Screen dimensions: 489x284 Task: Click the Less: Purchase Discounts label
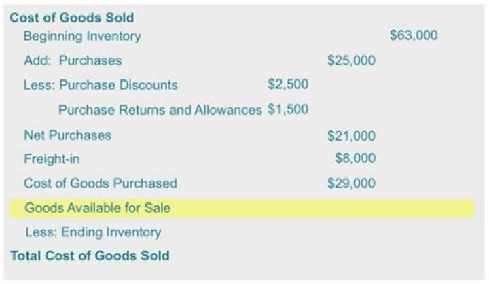click(x=101, y=85)
